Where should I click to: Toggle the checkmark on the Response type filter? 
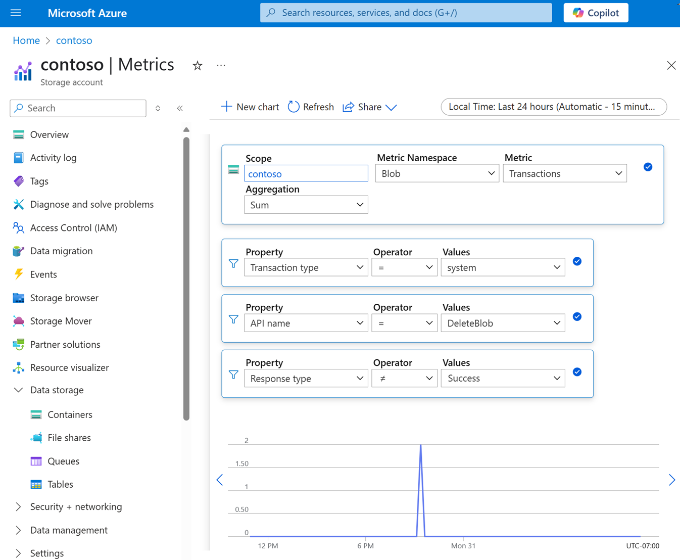click(577, 372)
